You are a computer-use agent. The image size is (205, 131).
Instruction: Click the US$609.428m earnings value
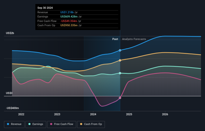(x=69, y=16)
